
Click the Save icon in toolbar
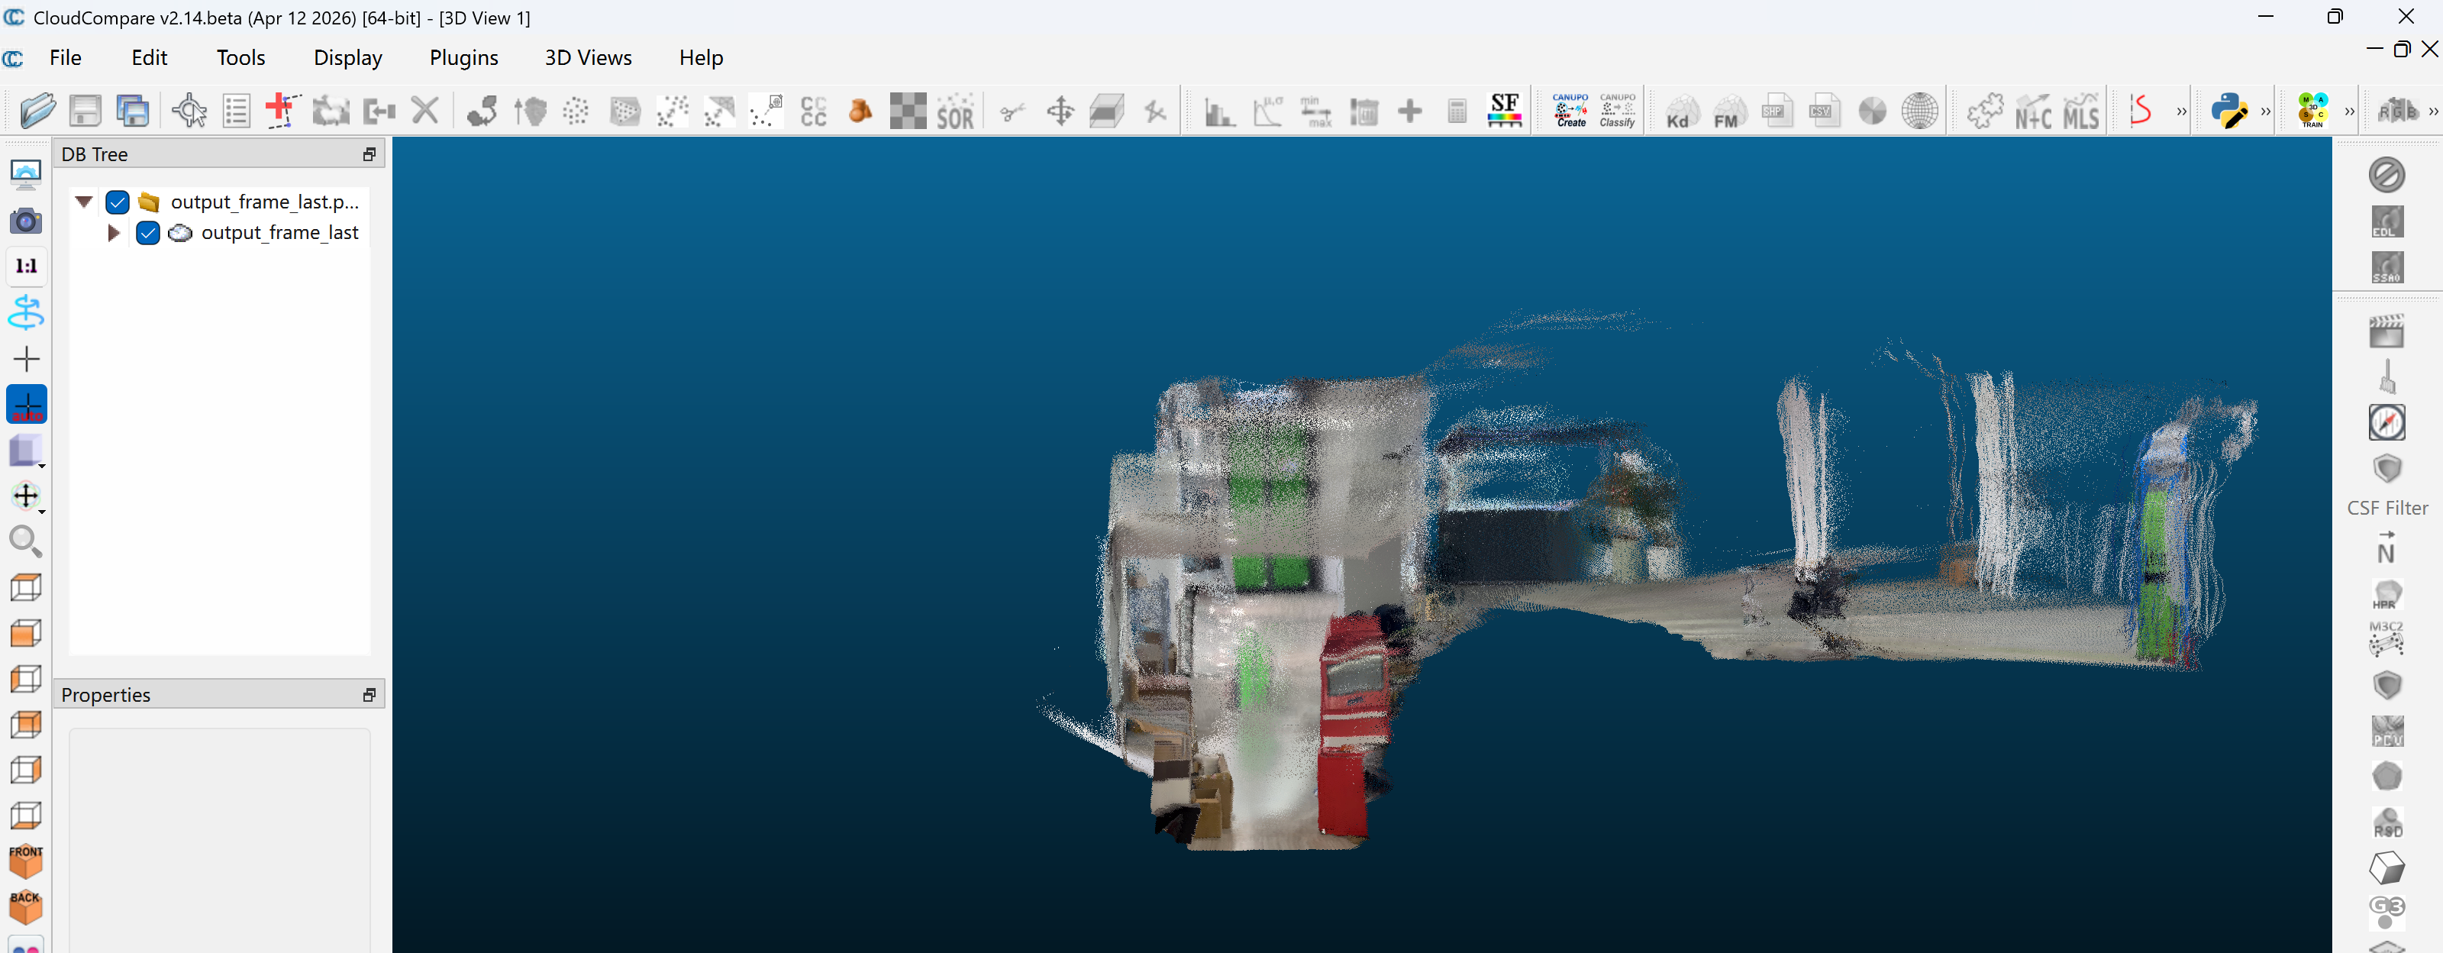coord(86,111)
